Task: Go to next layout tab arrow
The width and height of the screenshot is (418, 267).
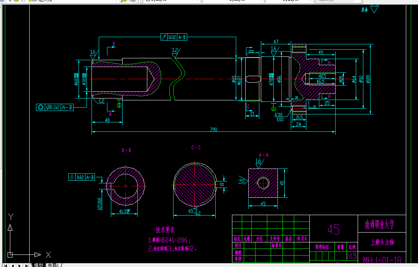Action: click(x=19, y=265)
